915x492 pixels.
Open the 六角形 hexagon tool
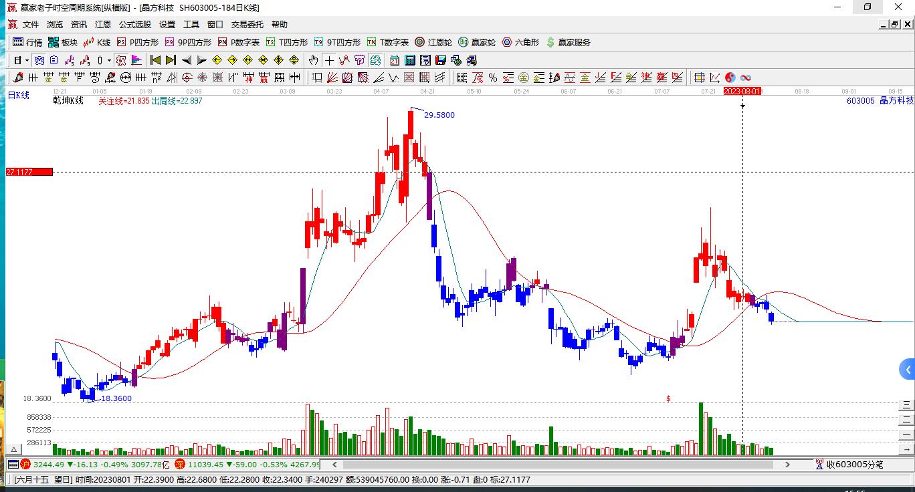[x=520, y=42]
